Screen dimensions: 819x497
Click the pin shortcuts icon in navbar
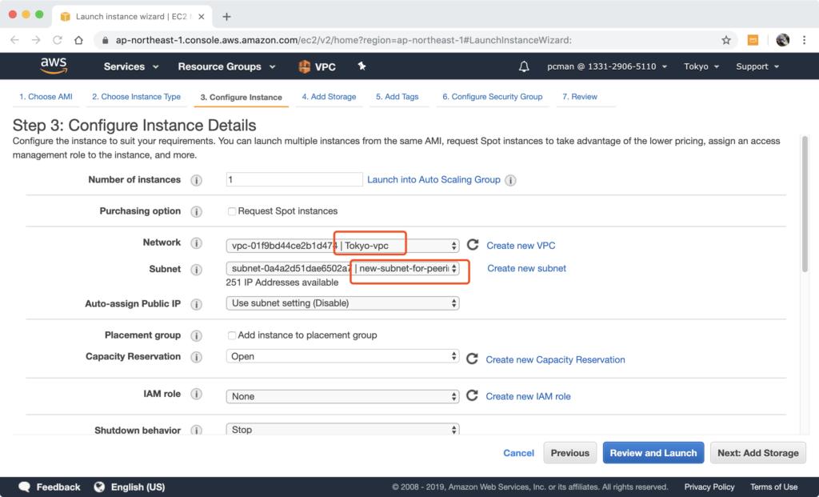[x=362, y=66]
